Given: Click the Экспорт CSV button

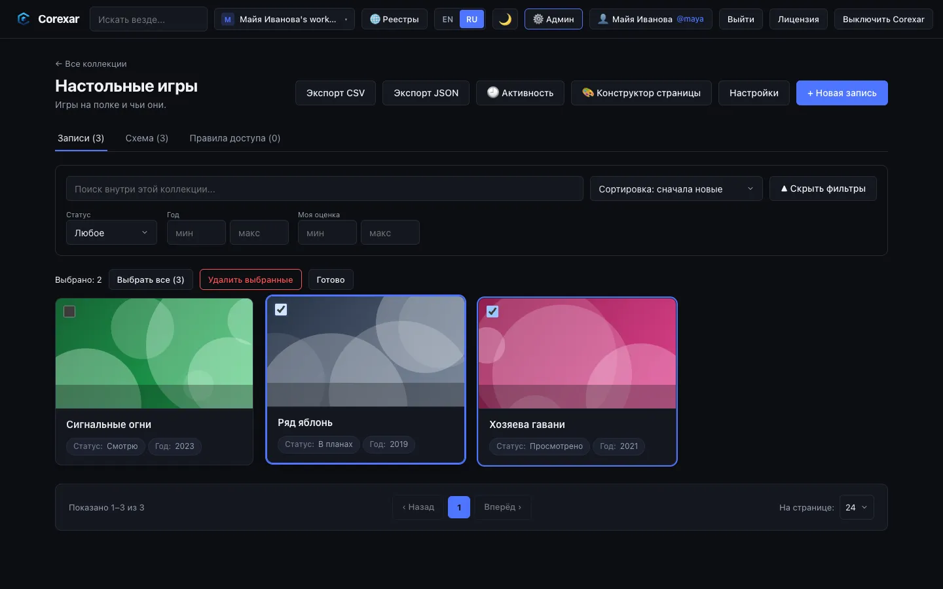Looking at the screenshot, I should tap(335, 93).
